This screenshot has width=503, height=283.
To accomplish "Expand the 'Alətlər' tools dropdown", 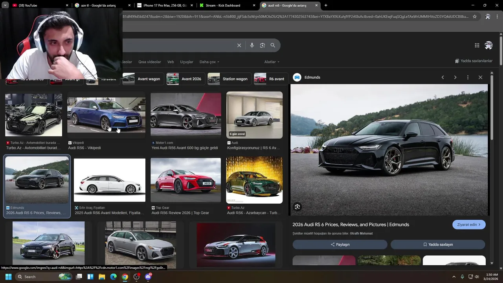I will pos(272,62).
